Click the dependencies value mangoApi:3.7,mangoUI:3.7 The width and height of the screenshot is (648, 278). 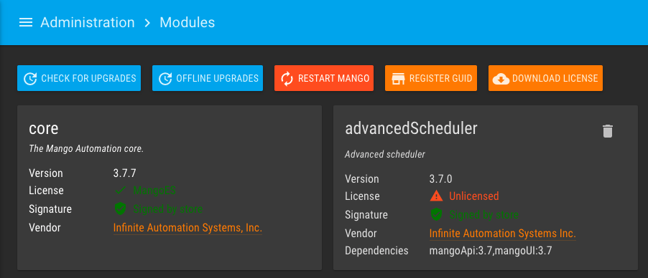click(x=491, y=250)
